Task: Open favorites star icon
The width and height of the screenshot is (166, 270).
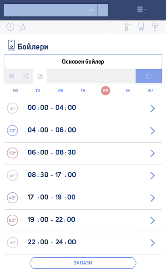Action: [x=23, y=27]
